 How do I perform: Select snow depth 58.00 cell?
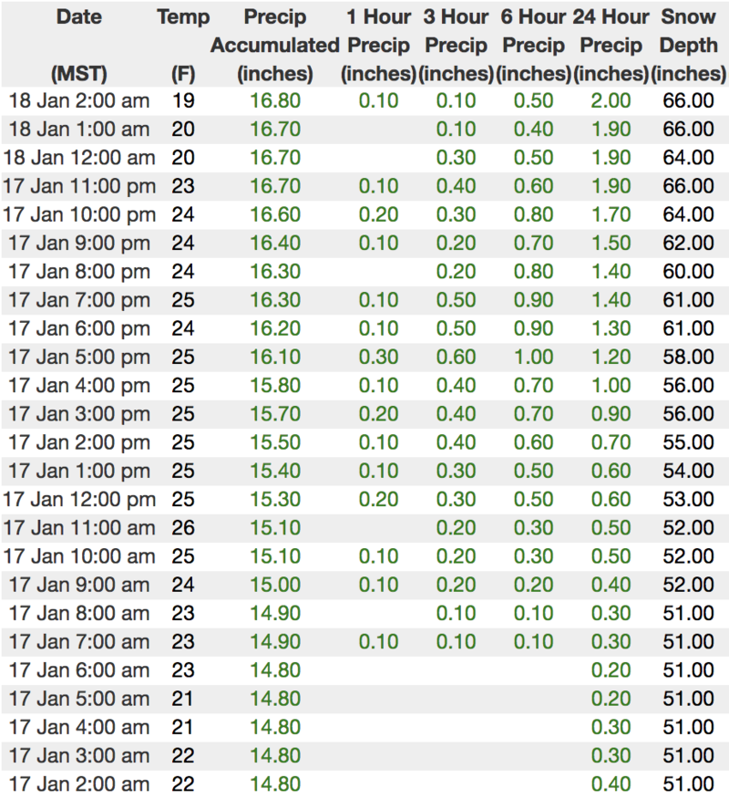tap(689, 358)
